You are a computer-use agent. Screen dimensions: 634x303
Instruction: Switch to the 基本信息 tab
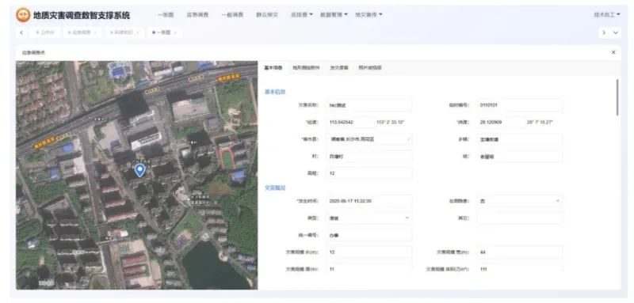coord(273,68)
